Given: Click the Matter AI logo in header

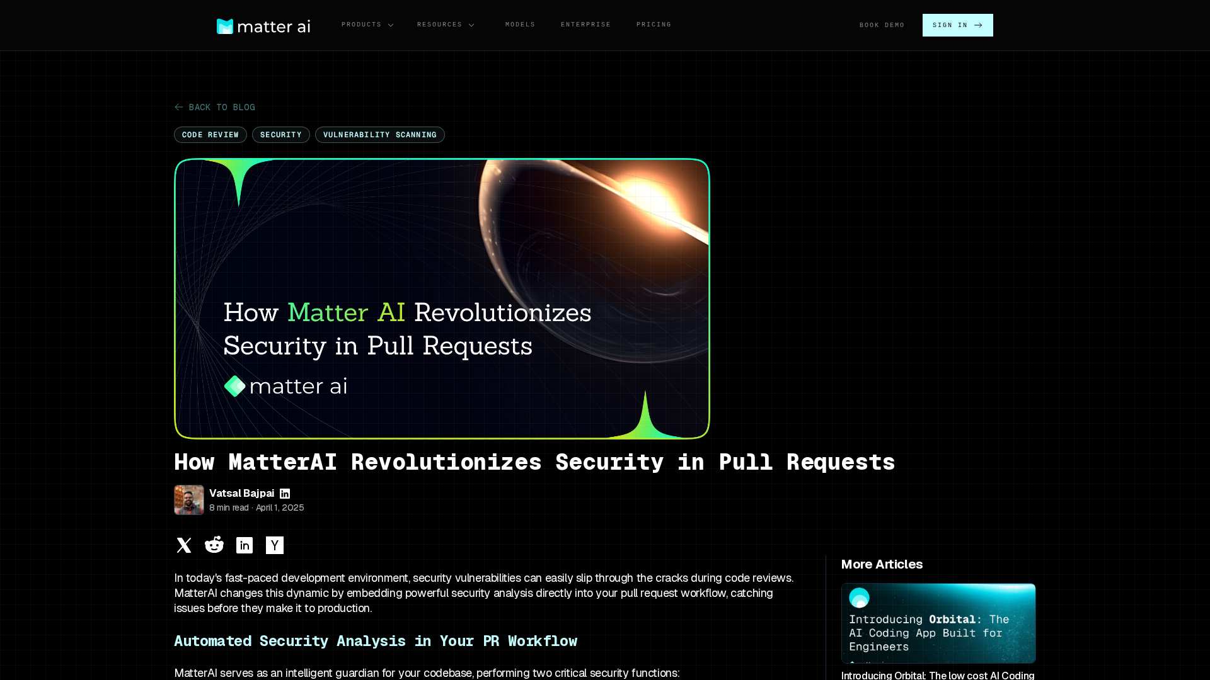Looking at the screenshot, I should point(263,26).
